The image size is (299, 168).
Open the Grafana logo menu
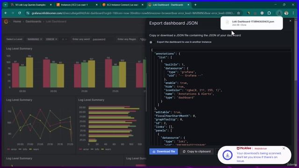[6, 21]
